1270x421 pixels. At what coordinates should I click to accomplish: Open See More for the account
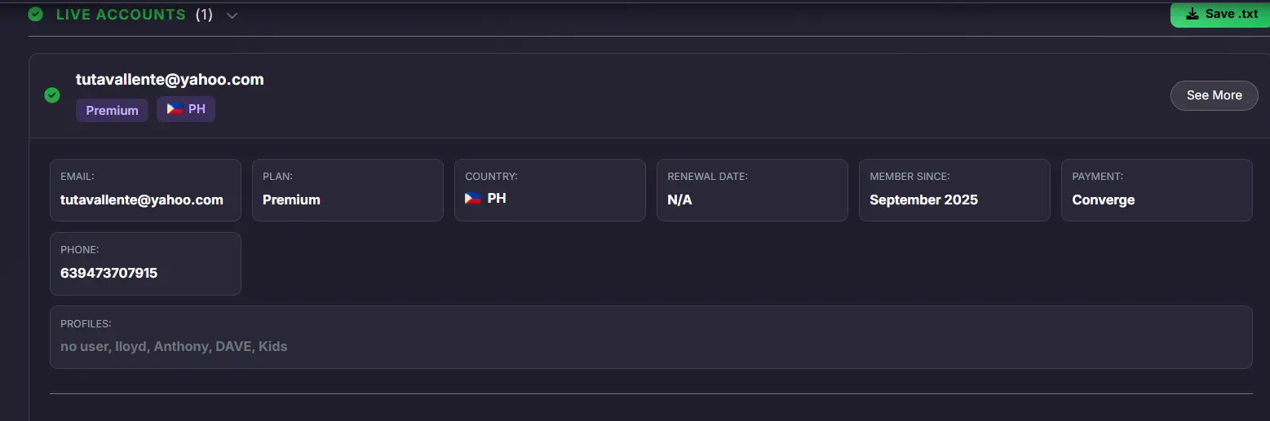1214,95
